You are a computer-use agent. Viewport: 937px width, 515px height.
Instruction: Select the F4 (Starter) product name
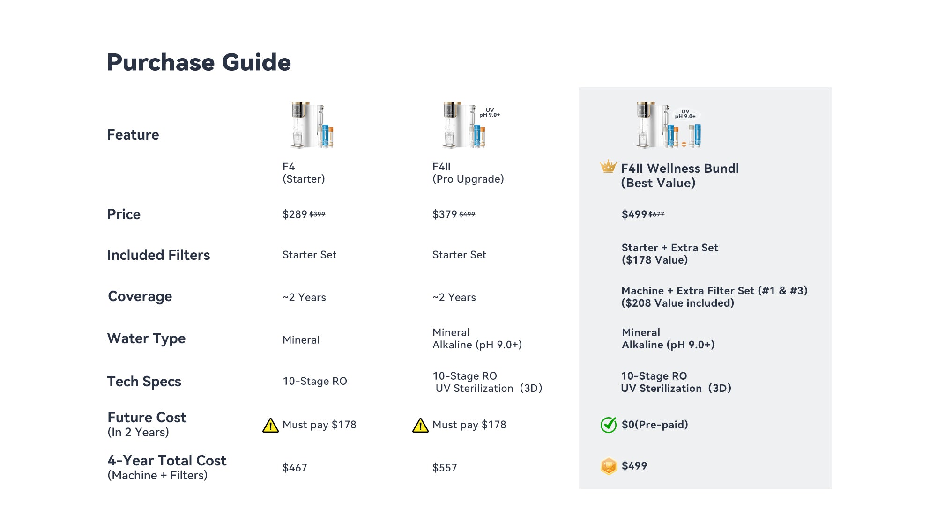(304, 173)
